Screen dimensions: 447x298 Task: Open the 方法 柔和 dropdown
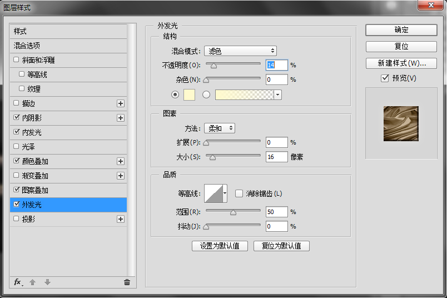tap(220, 128)
